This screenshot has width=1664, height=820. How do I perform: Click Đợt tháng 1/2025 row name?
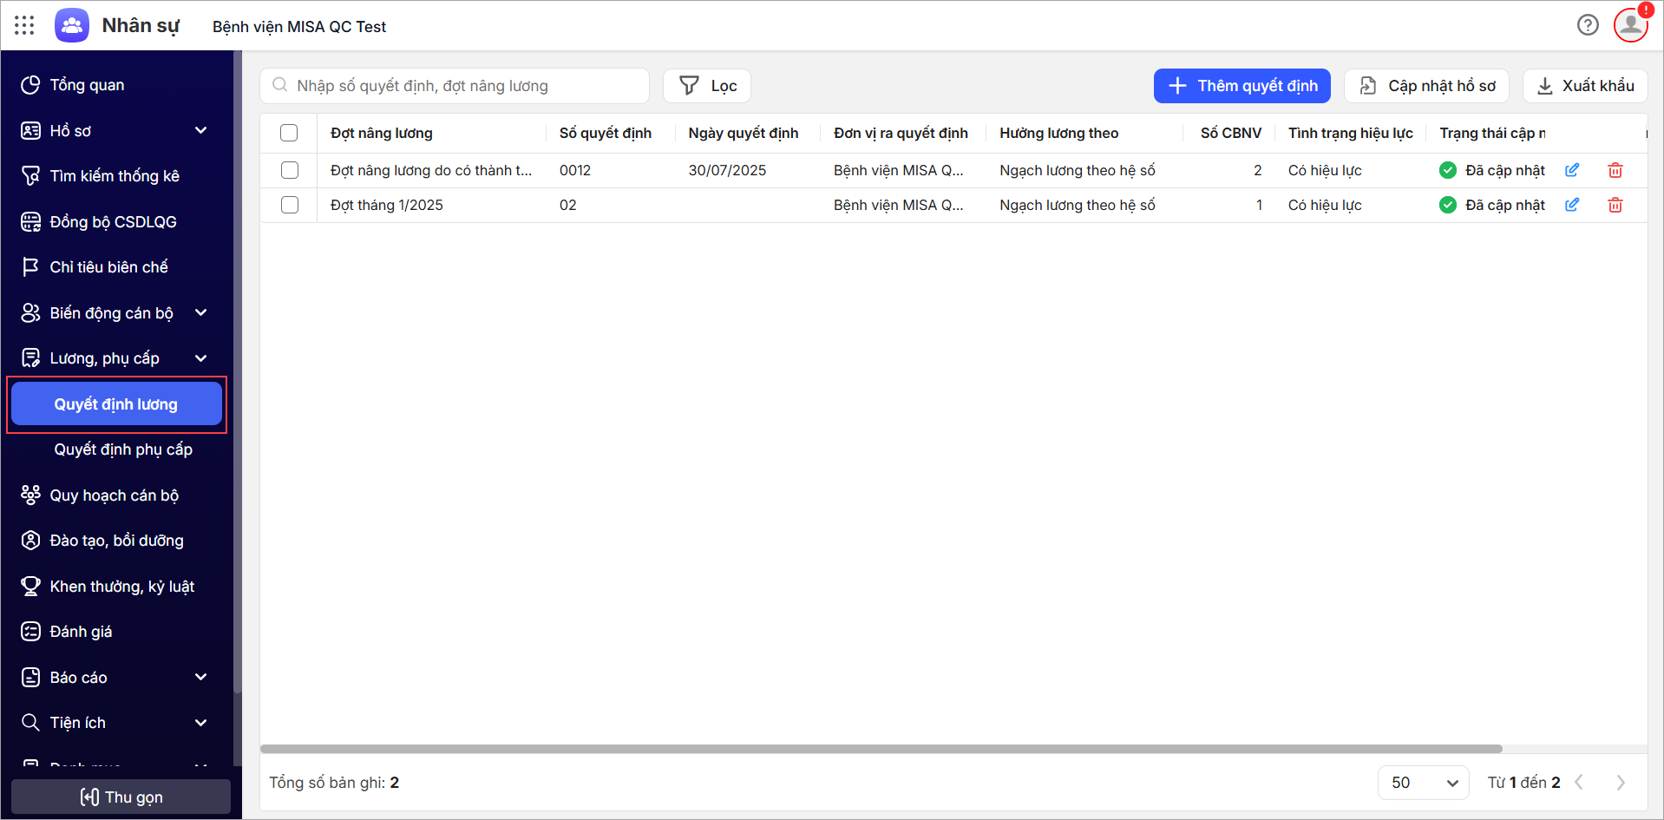(387, 205)
